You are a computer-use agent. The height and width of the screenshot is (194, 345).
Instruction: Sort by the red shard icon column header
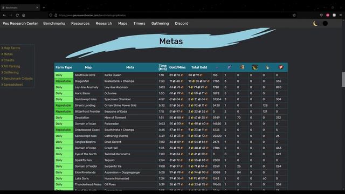point(281,67)
